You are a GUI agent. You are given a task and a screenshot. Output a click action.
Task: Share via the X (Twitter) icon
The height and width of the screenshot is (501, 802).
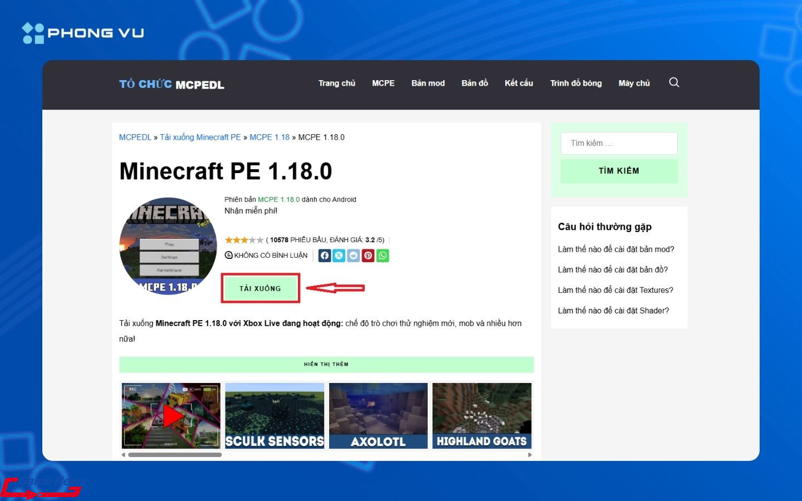(339, 256)
